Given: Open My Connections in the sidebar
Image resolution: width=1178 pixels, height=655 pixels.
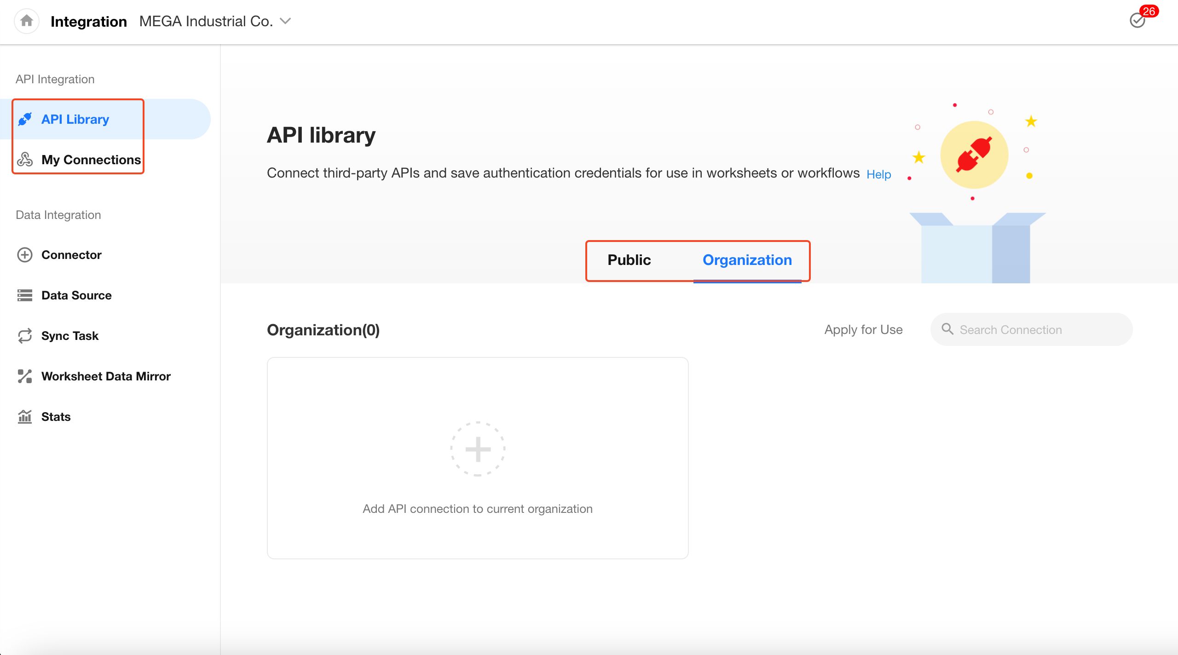Looking at the screenshot, I should pos(91,160).
